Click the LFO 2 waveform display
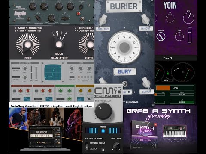This screenshot has width=206, height=154. (x=49, y=99)
